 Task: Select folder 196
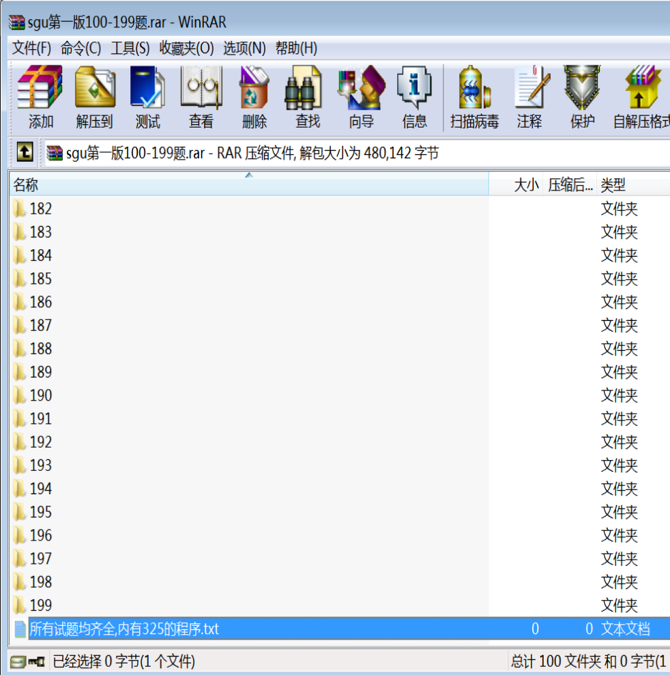click(x=41, y=536)
